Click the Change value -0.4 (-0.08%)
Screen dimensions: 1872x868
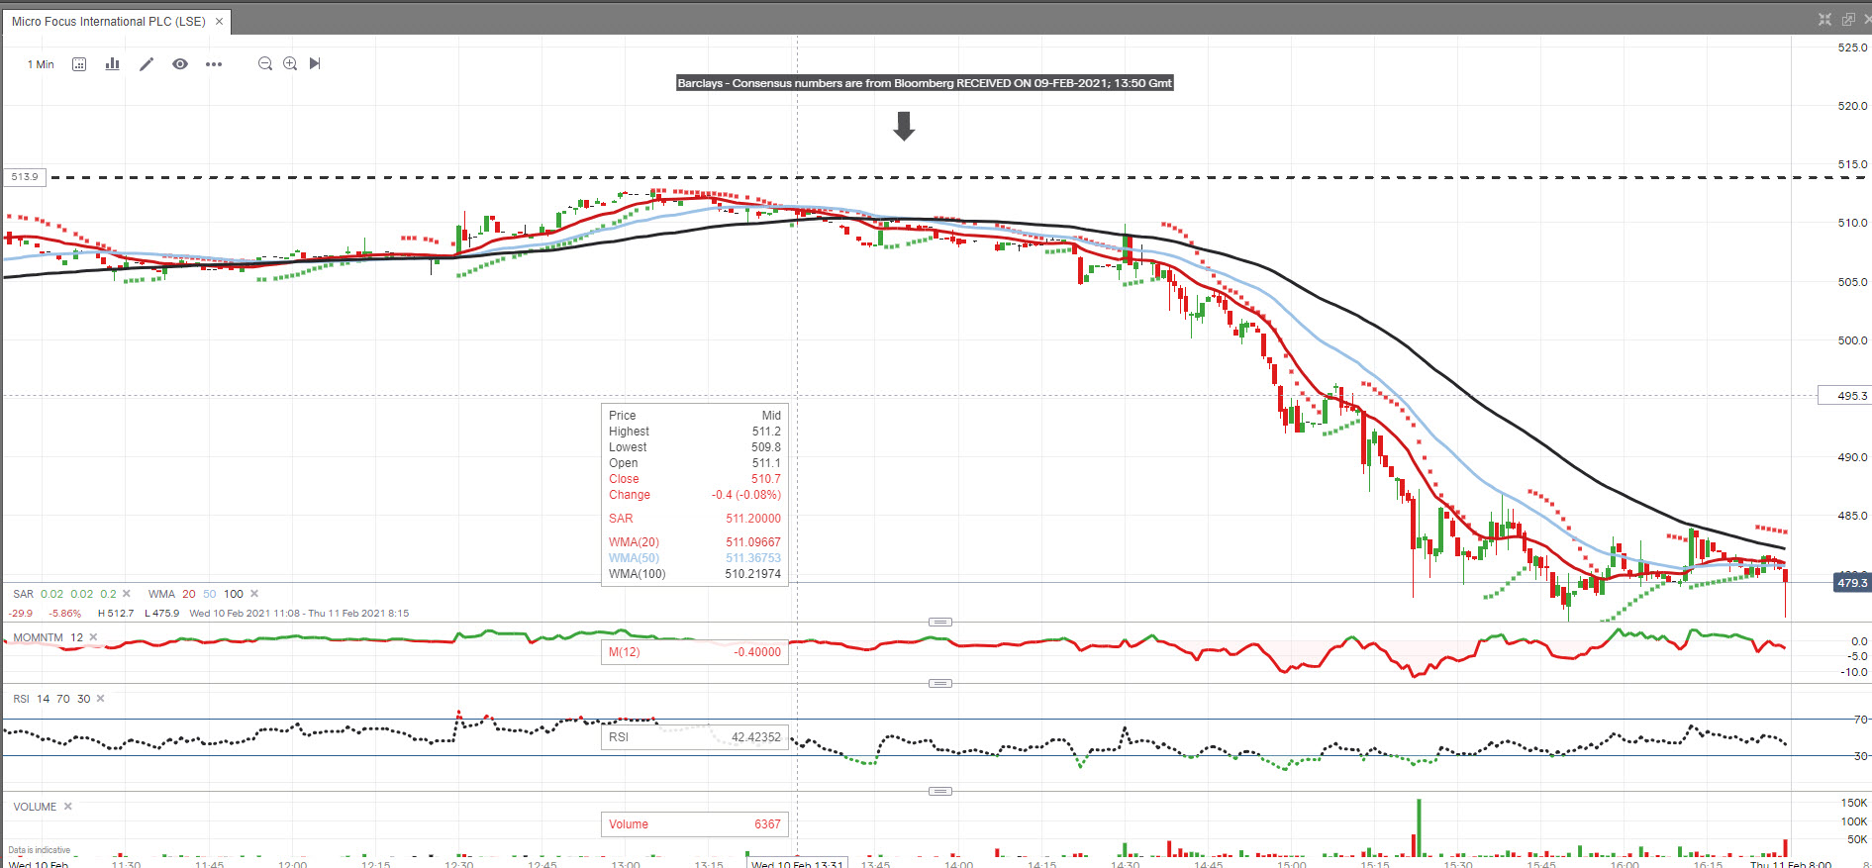(x=746, y=495)
